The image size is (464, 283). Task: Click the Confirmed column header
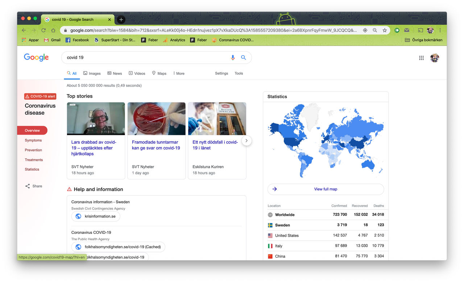[339, 206]
